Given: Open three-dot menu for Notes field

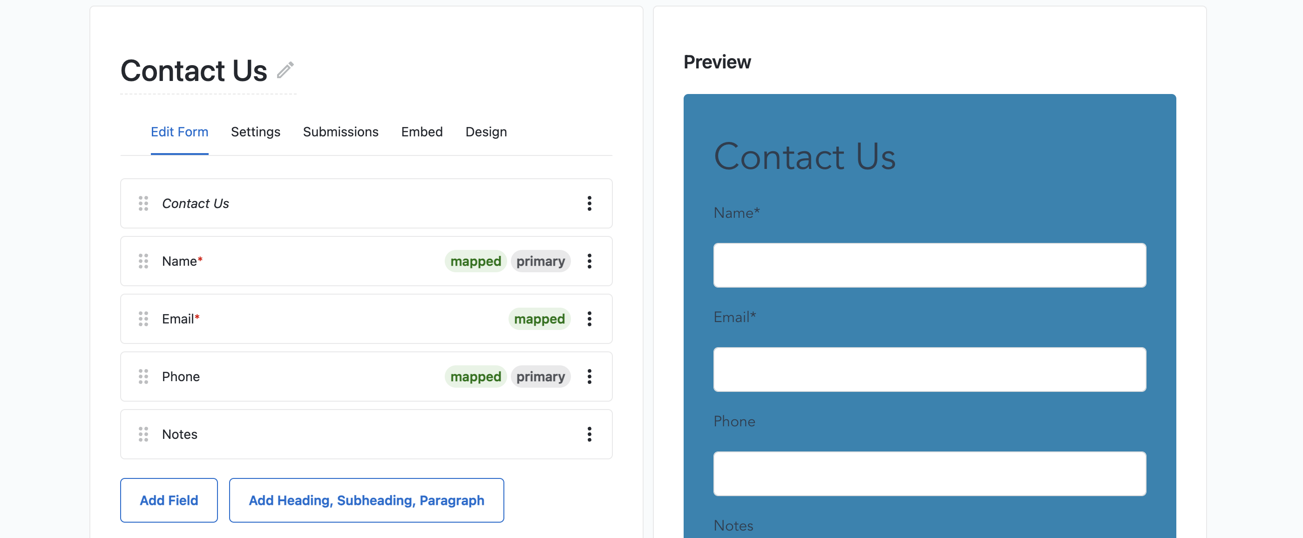Looking at the screenshot, I should (589, 434).
